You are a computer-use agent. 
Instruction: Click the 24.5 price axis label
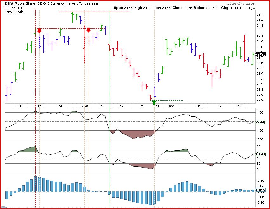[260, 15]
